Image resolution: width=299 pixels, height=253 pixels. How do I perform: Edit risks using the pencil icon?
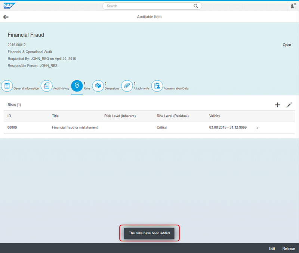[x=289, y=105]
